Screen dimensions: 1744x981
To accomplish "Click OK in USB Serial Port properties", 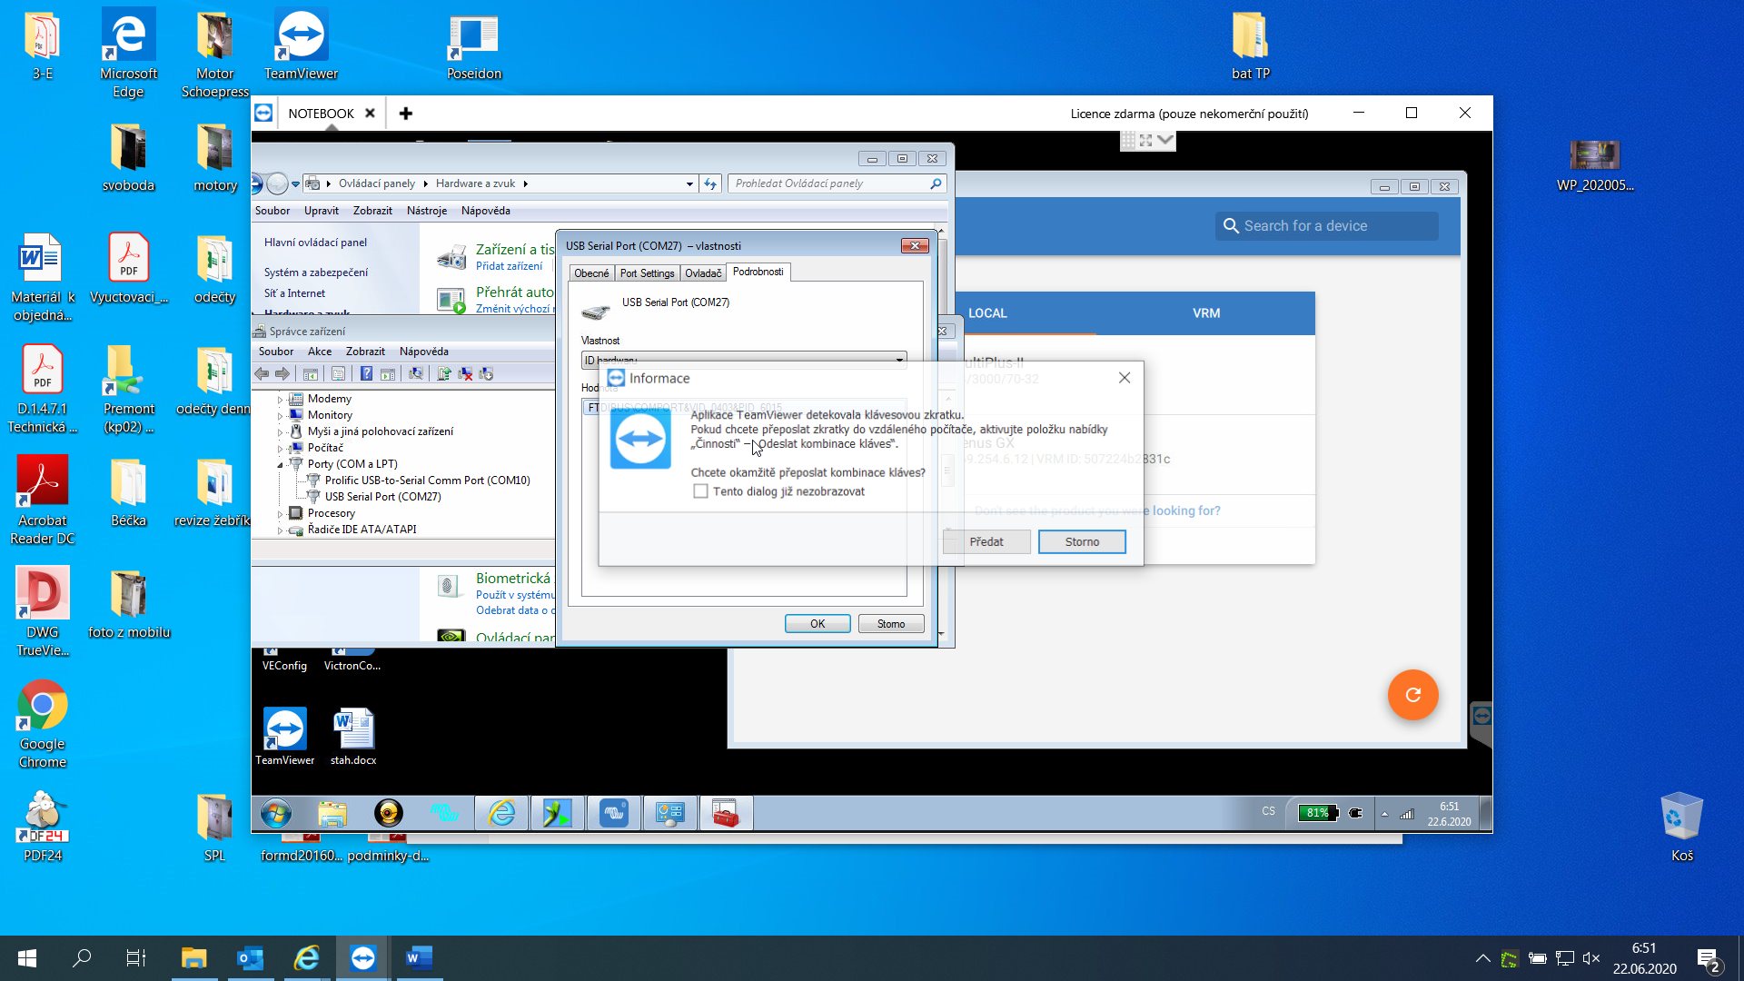I will (x=817, y=623).
